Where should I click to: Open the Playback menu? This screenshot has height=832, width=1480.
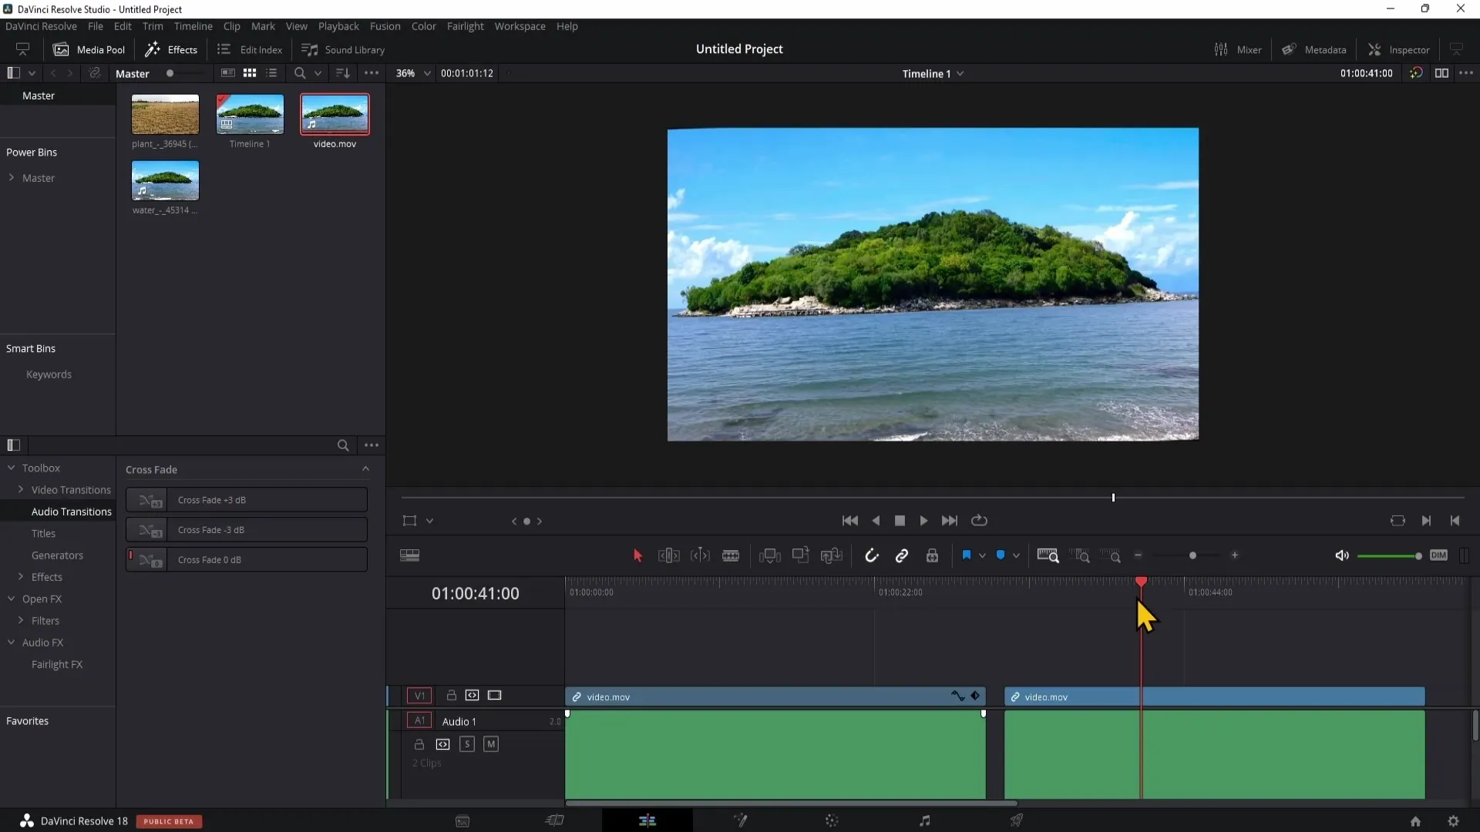(338, 26)
